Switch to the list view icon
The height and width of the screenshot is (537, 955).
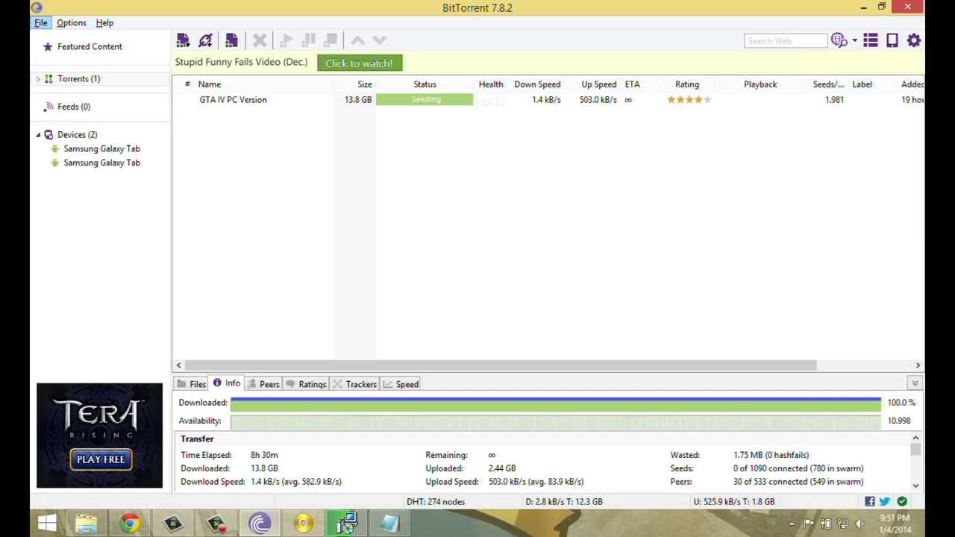(870, 40)
